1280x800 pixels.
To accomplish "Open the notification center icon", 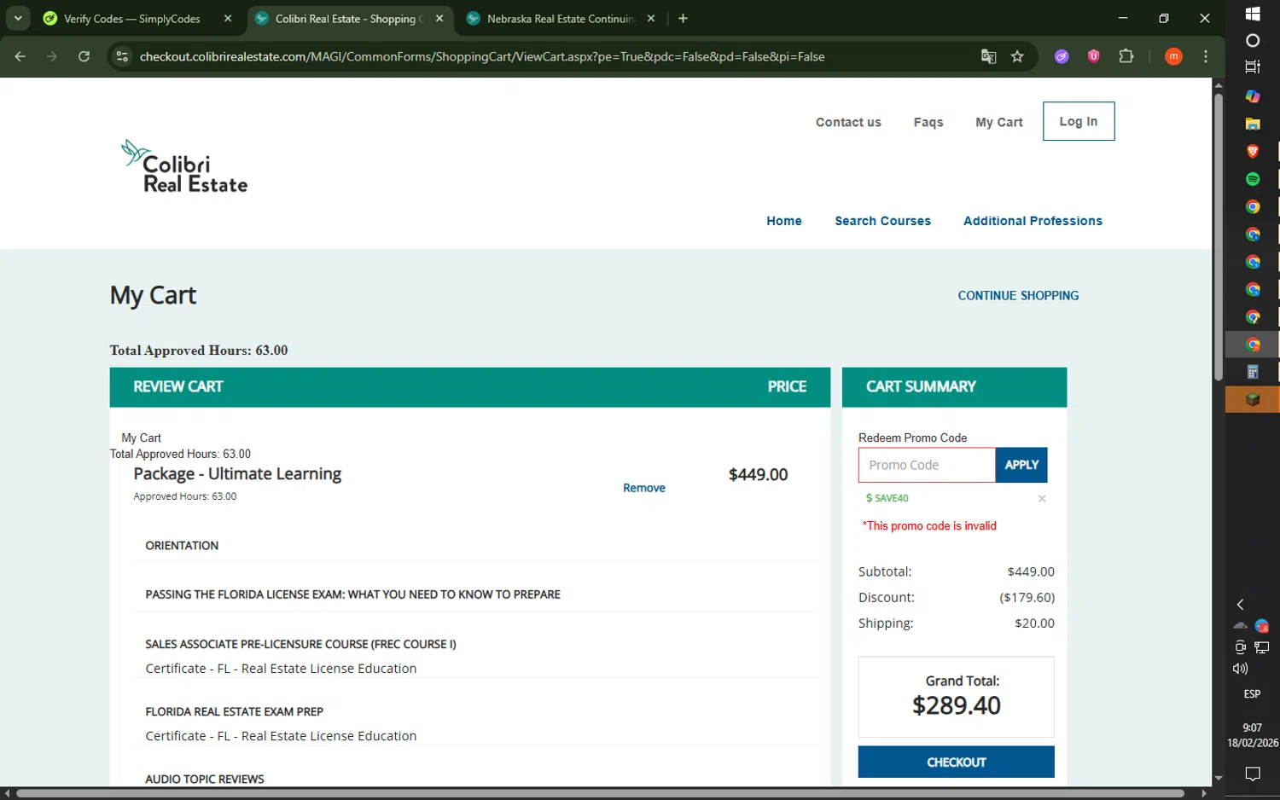I will click(x=1252, y=774).
